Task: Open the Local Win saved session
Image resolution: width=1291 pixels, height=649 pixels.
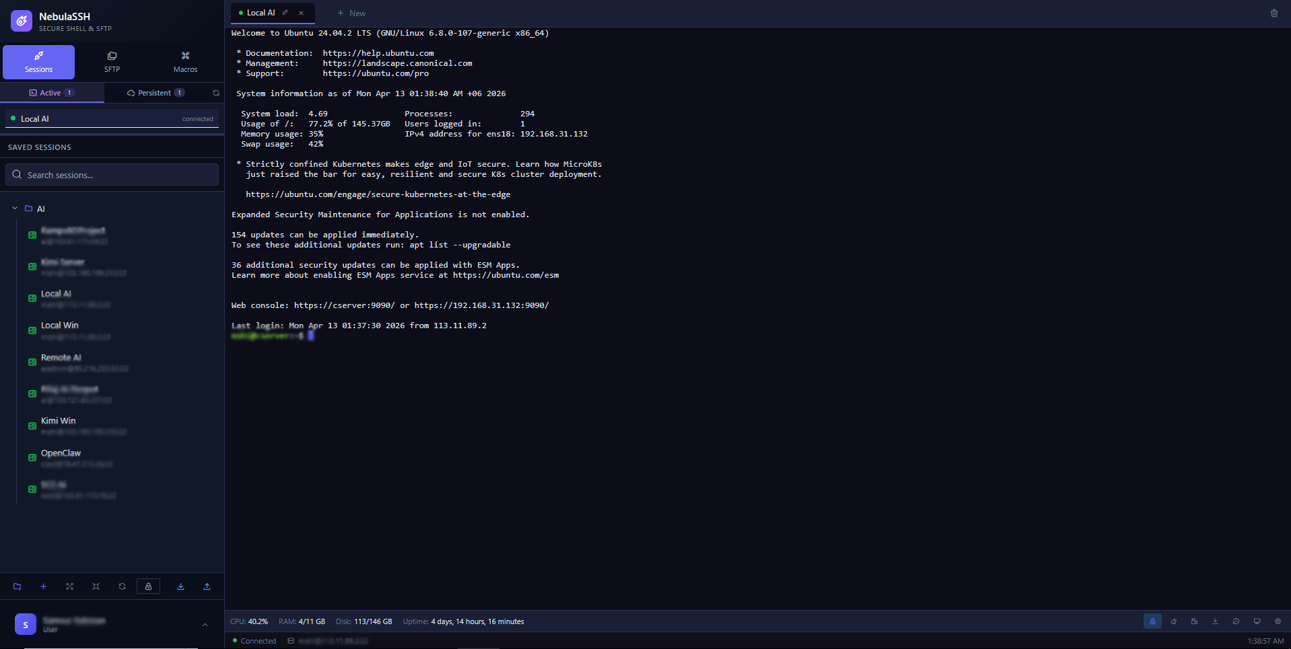Action: pos(59,326)
